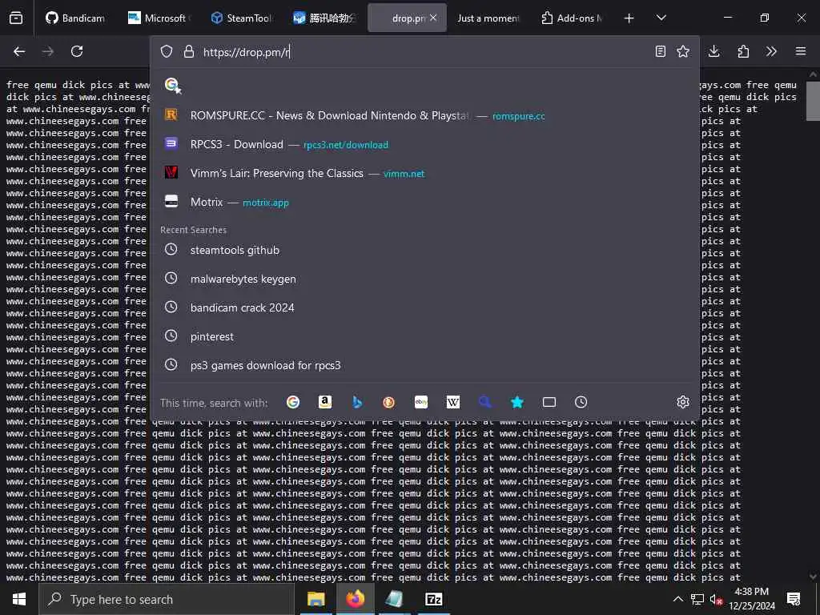Switch to the SteamTools tab
The image size is (820, 615).
coord(240,18)
